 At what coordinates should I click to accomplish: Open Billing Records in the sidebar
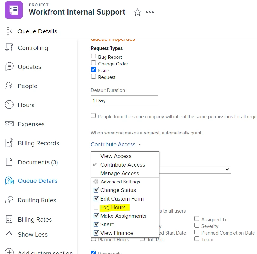tap(38, 143)
